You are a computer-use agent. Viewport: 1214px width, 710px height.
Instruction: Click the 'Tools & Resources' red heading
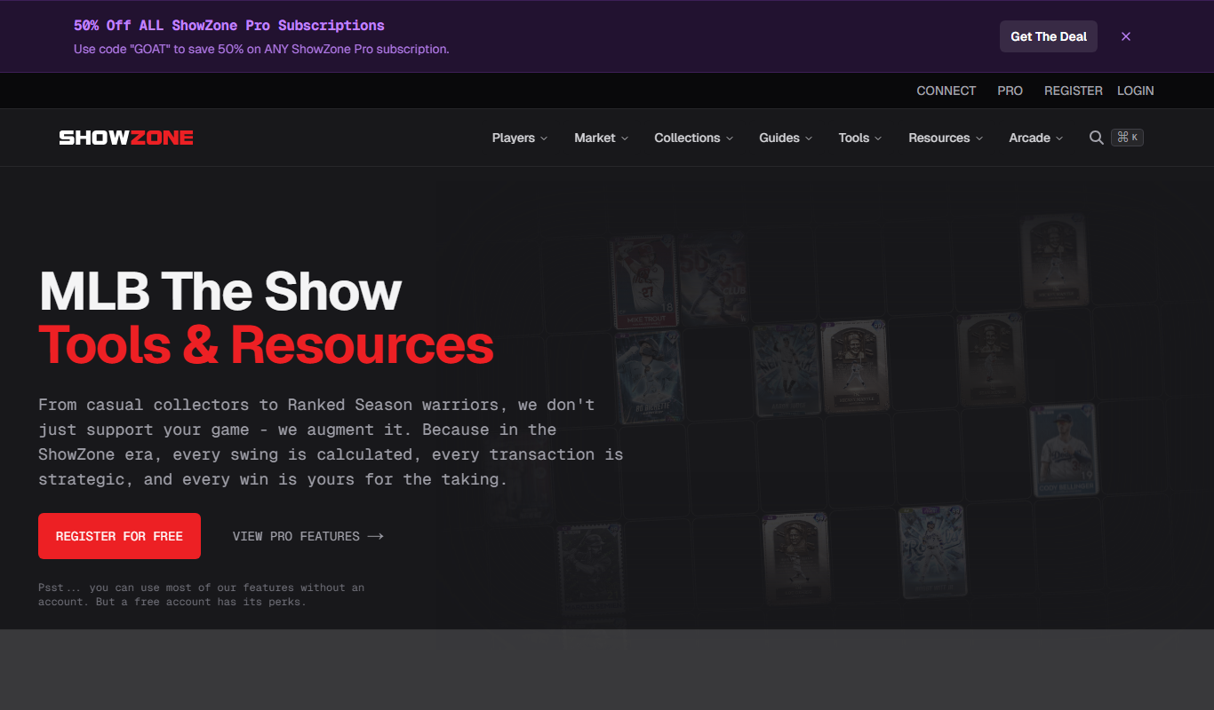click(x=266, y=344)
